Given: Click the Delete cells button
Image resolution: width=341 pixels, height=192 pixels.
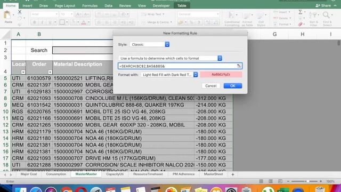Looking at the screenshot, I should (282, 18).
